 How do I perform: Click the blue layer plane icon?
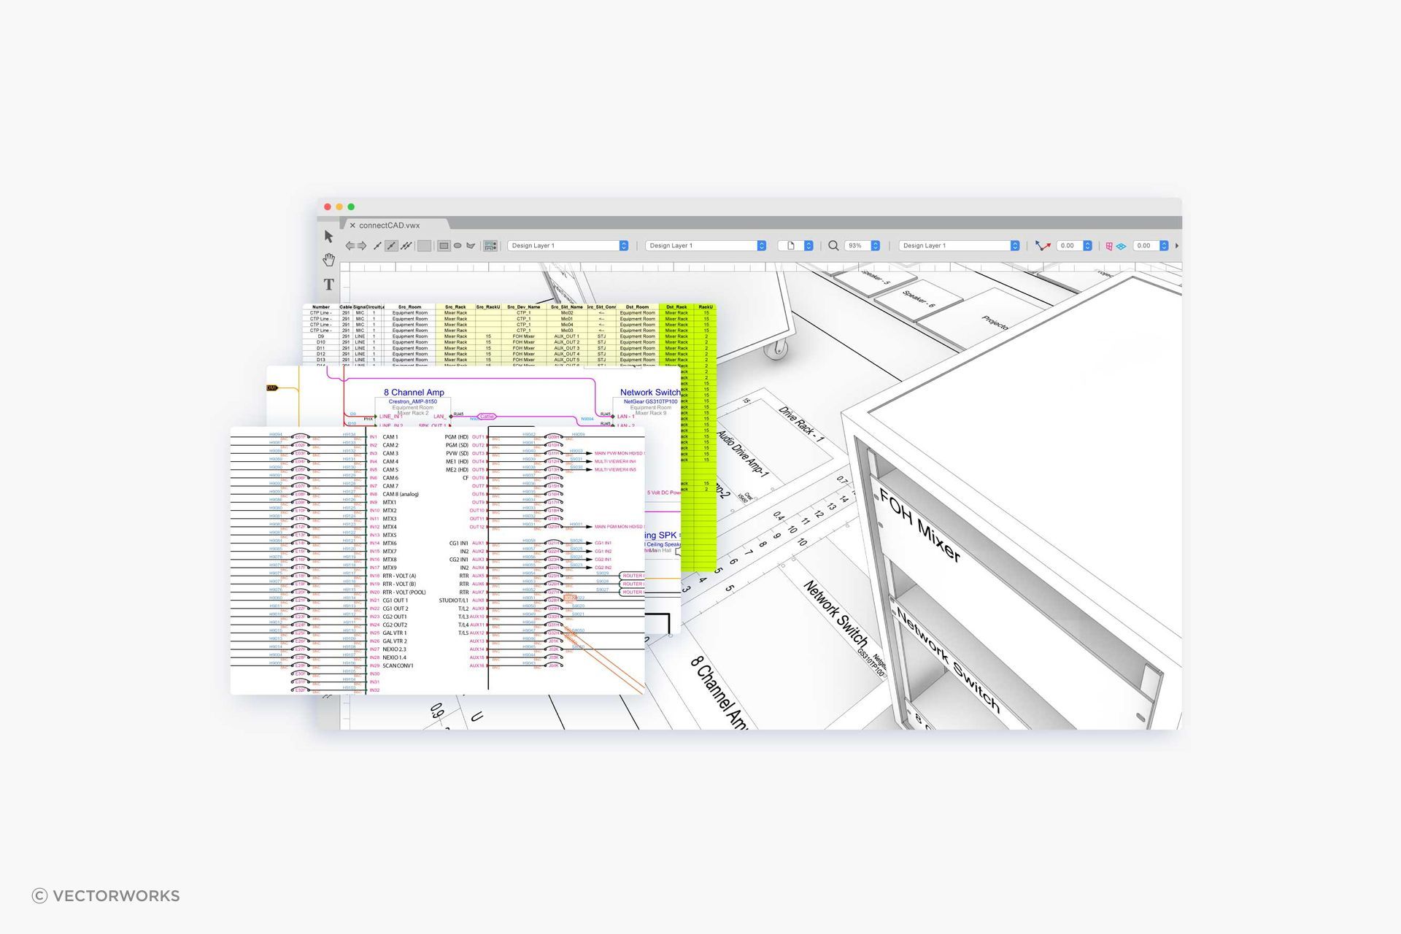tap(1122, 246)
